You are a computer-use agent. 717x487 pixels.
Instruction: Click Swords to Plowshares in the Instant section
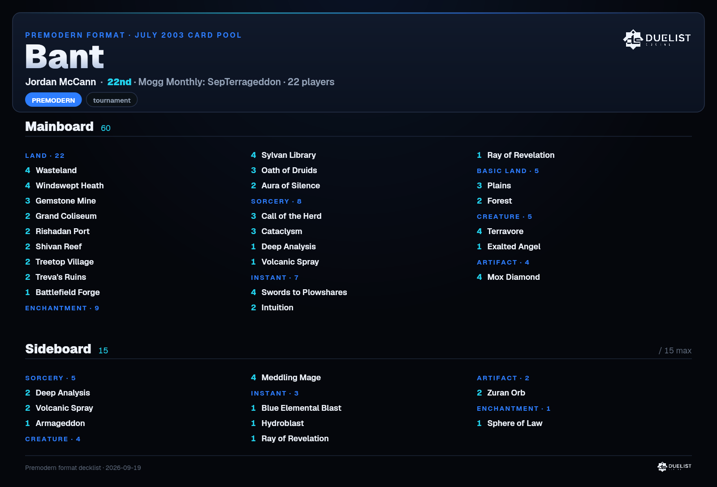pyautogui.click(x=299, y=292)
